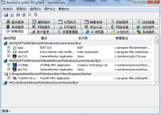161x115 pixels.
Task: Click the 'Creative Technology Ltd' publisher cell
Action: [x=92, y=65]
